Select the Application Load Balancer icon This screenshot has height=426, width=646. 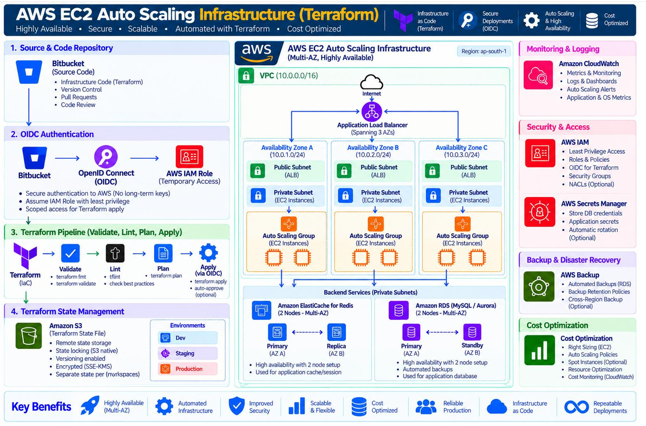pyautogui.click(x=371, y=112)
